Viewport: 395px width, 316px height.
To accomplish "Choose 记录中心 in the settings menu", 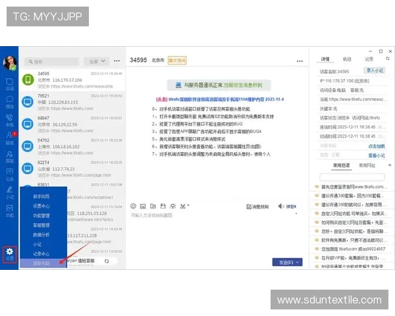I will (41, 253).
